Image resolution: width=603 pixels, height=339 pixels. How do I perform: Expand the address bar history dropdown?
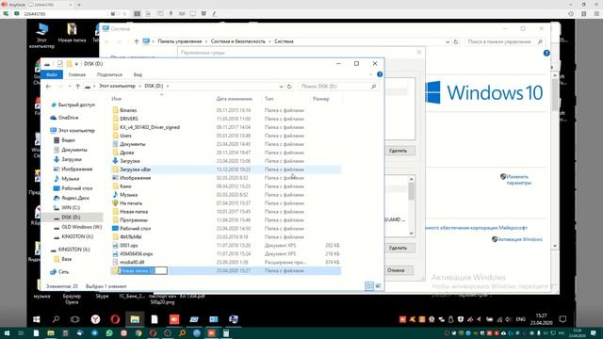point(281,87)
